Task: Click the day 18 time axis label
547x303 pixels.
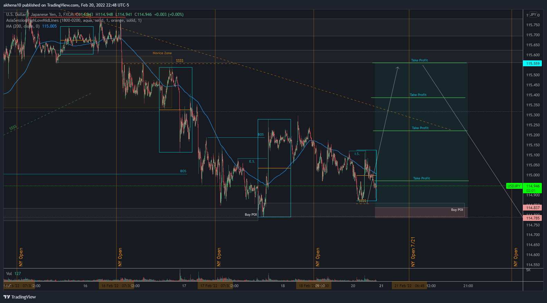Action: tap(283, 286)
